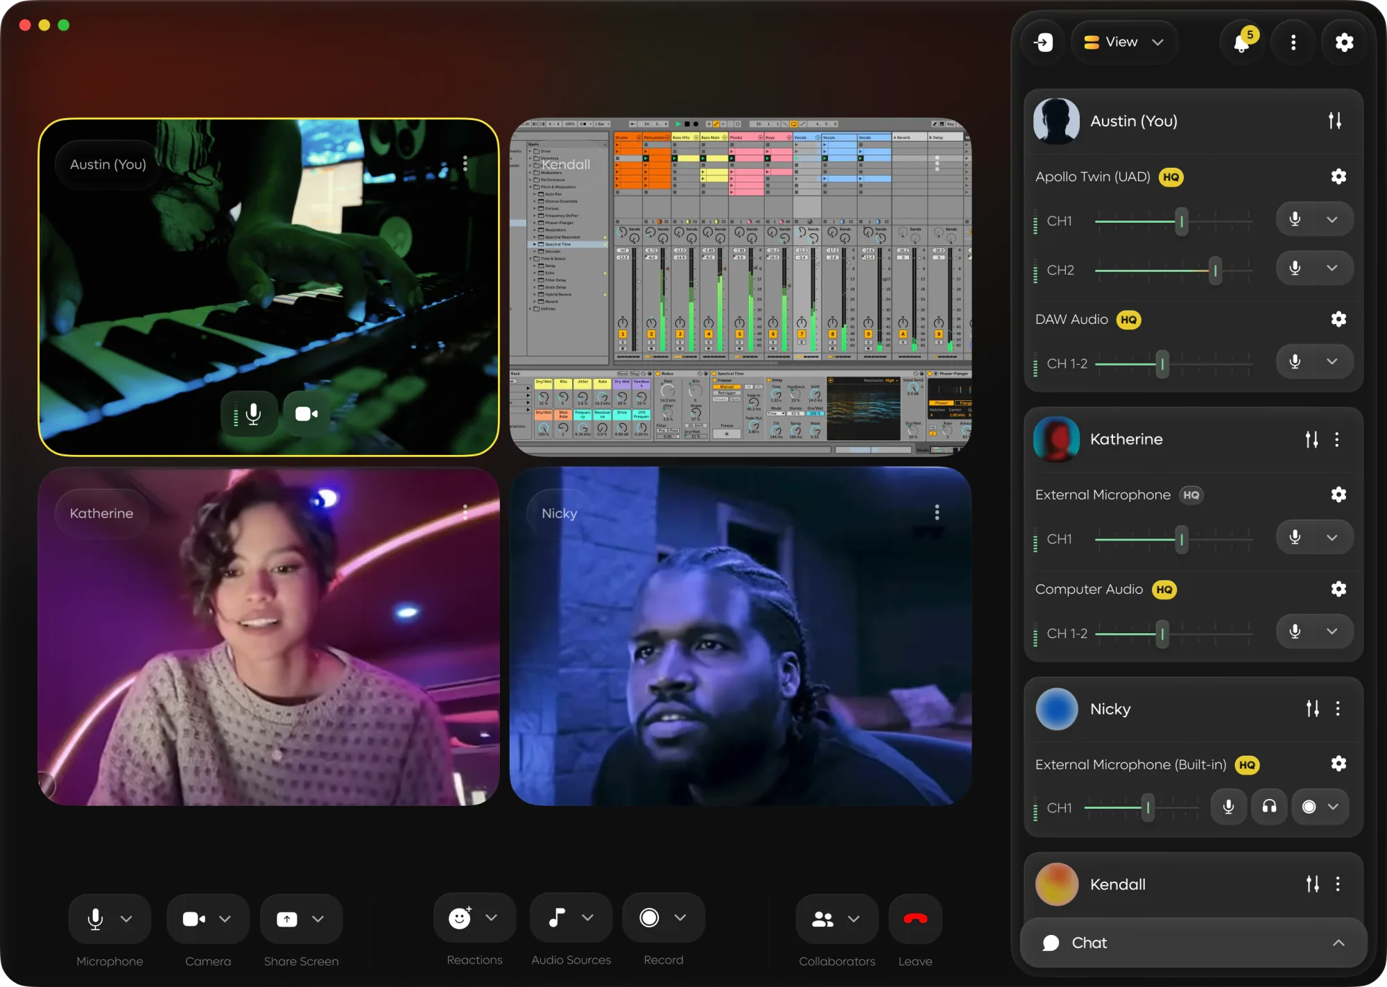Mute DAW Audio CH 1-2 microphone

(x=1295, y=361)
